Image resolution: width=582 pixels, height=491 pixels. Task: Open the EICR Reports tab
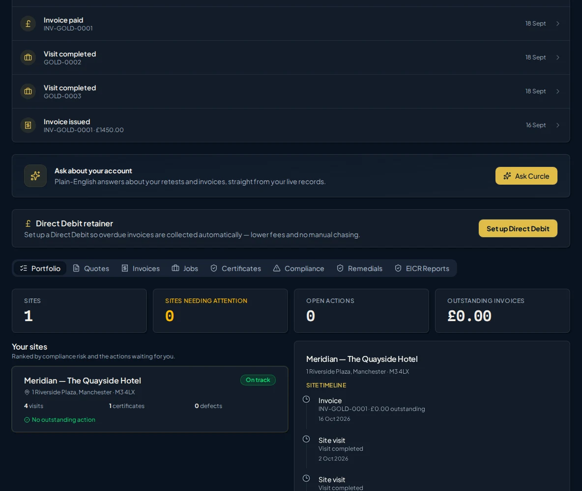point(422,268)
